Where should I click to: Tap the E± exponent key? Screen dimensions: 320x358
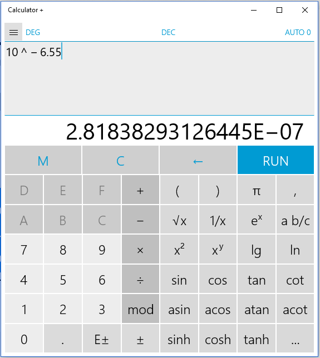click(x=102, y=339)
